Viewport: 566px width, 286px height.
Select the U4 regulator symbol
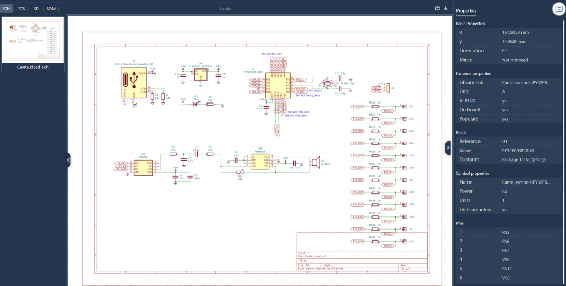click(x=200, y=74)
